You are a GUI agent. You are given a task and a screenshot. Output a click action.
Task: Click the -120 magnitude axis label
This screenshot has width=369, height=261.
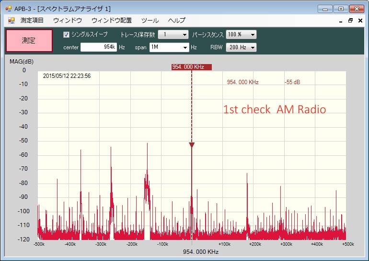click(23, 239)
